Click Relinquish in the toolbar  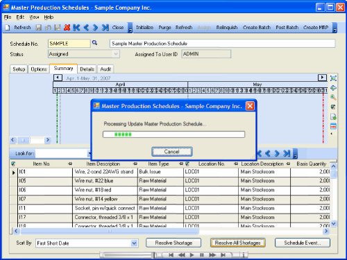tap(227, 28)
